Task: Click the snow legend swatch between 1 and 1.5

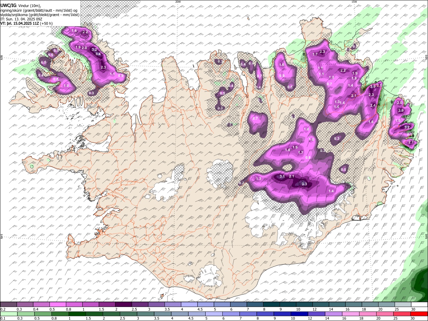Action: pyautogui.click(x=90, y=305)
